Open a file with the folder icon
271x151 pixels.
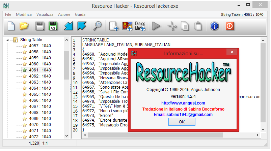click(x=24, y=26)
